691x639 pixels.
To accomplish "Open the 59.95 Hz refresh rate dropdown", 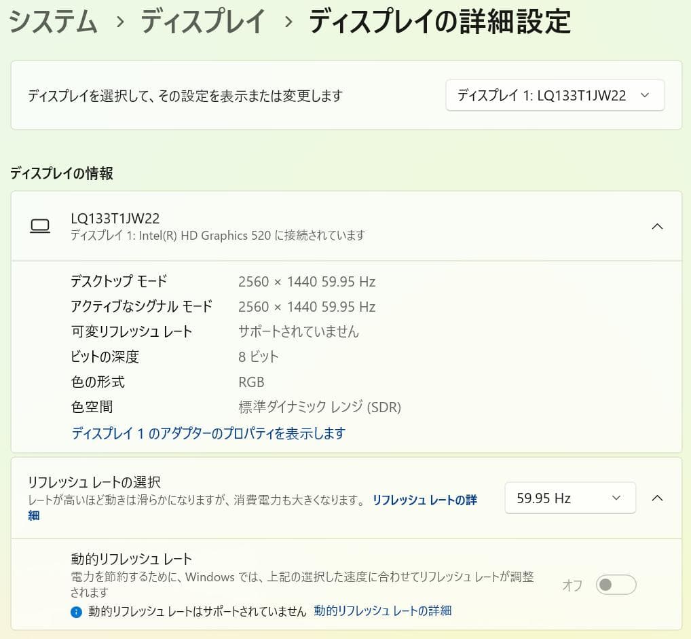I will point(570,498).
